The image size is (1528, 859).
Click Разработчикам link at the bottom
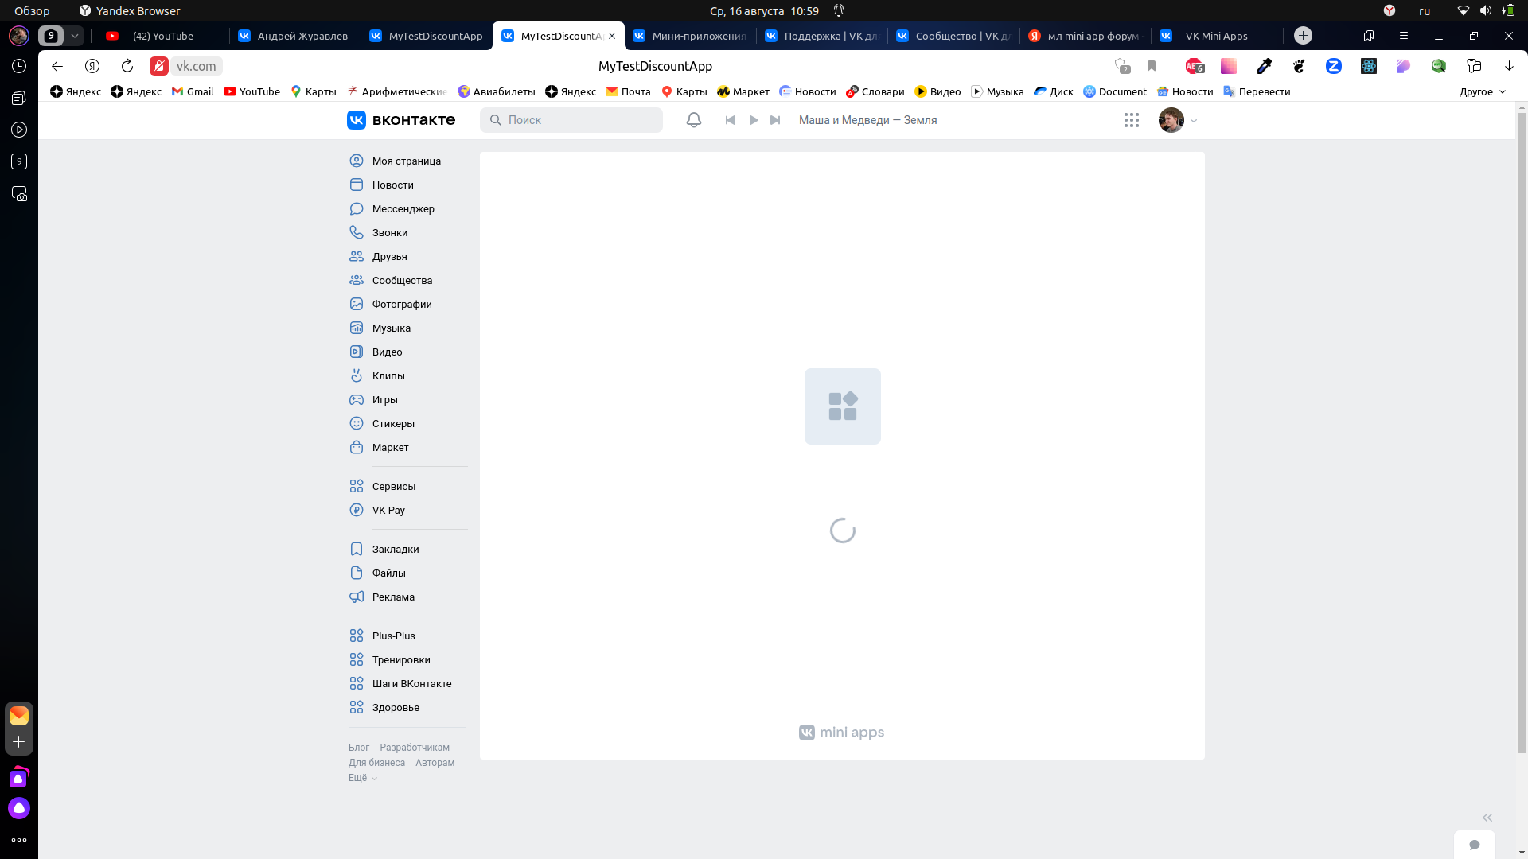[x=415, y=746]
